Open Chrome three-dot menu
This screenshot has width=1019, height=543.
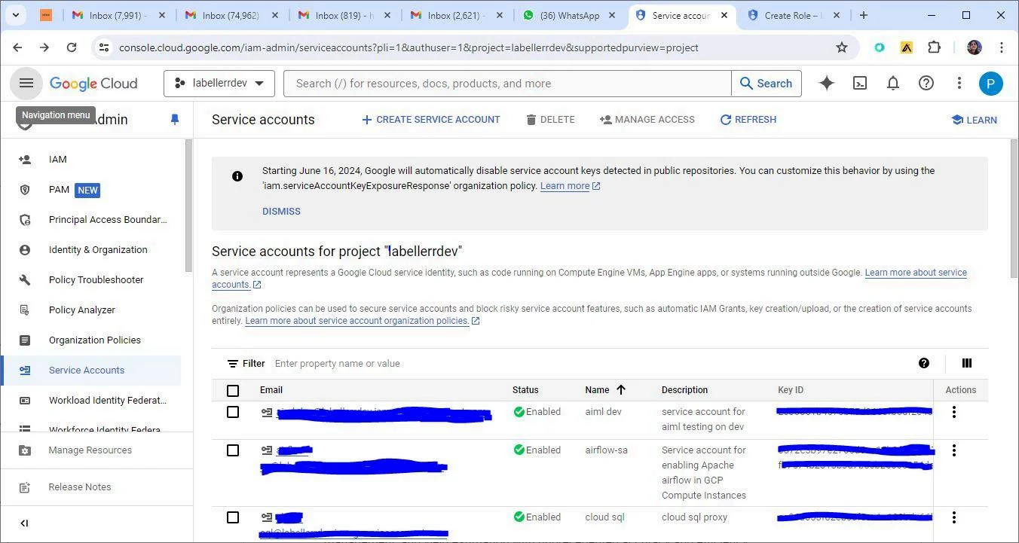pyautogui.click(x=1002, y=47)
